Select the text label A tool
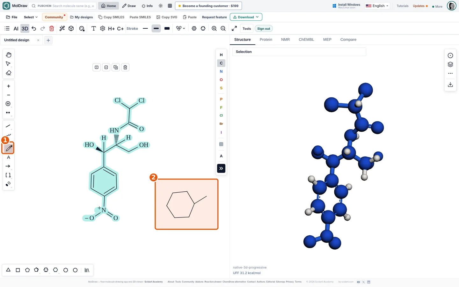This screenshot has width=459, height=287. (x=9, y=157)
